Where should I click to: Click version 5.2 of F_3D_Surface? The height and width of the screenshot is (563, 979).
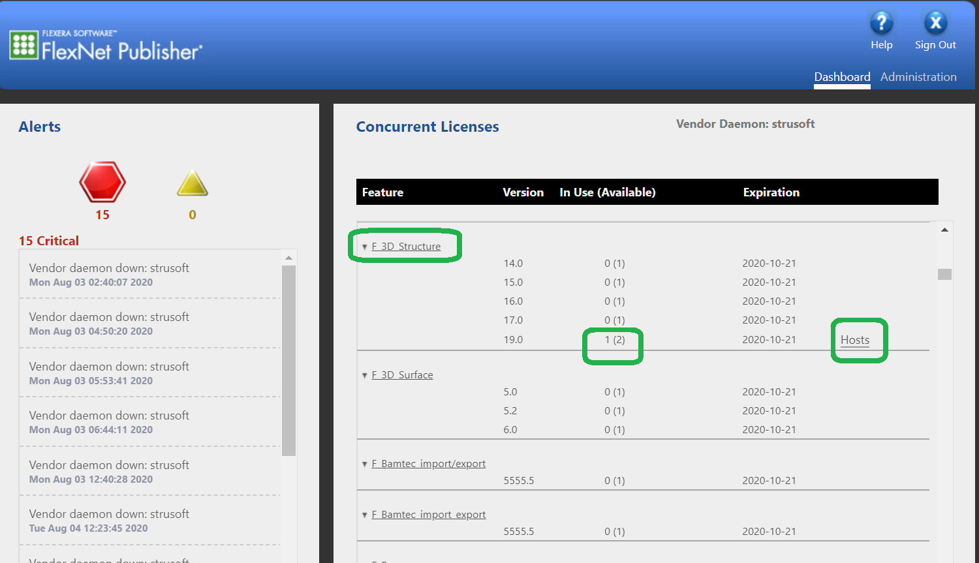pyautogui.click(x=510, y=411)
